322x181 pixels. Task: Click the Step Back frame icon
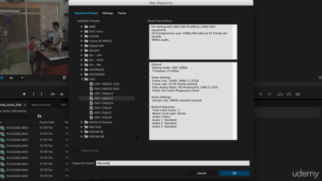pyautogui.click(x=61, y=94)
